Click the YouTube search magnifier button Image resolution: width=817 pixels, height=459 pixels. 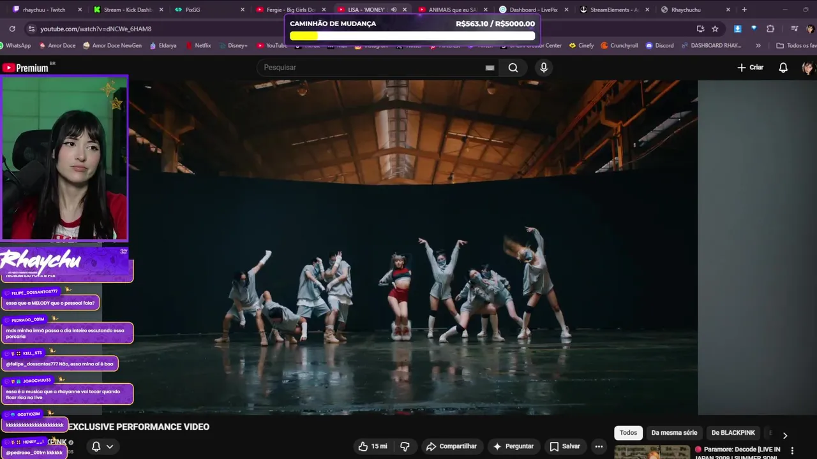(513, 68)
